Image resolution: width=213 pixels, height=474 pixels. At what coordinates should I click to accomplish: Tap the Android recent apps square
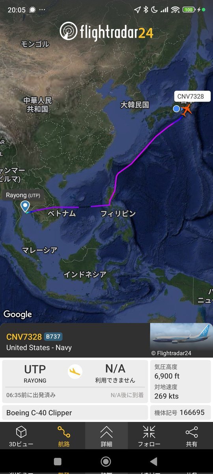pos(58,461)
